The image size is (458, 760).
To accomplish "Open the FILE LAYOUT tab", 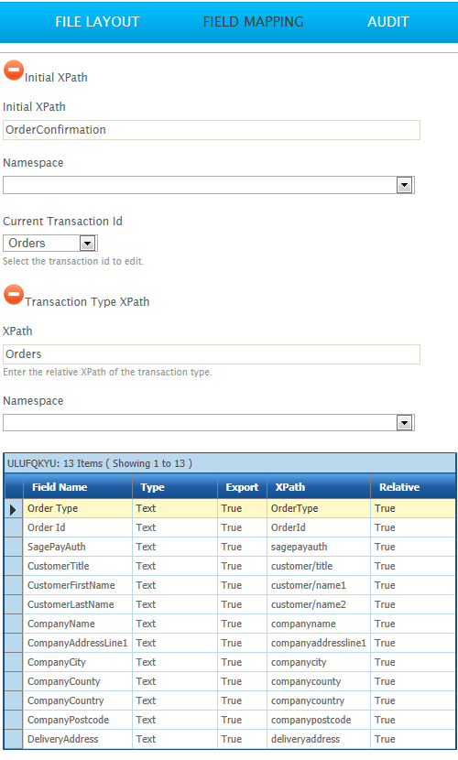I will tap(97, 22).
